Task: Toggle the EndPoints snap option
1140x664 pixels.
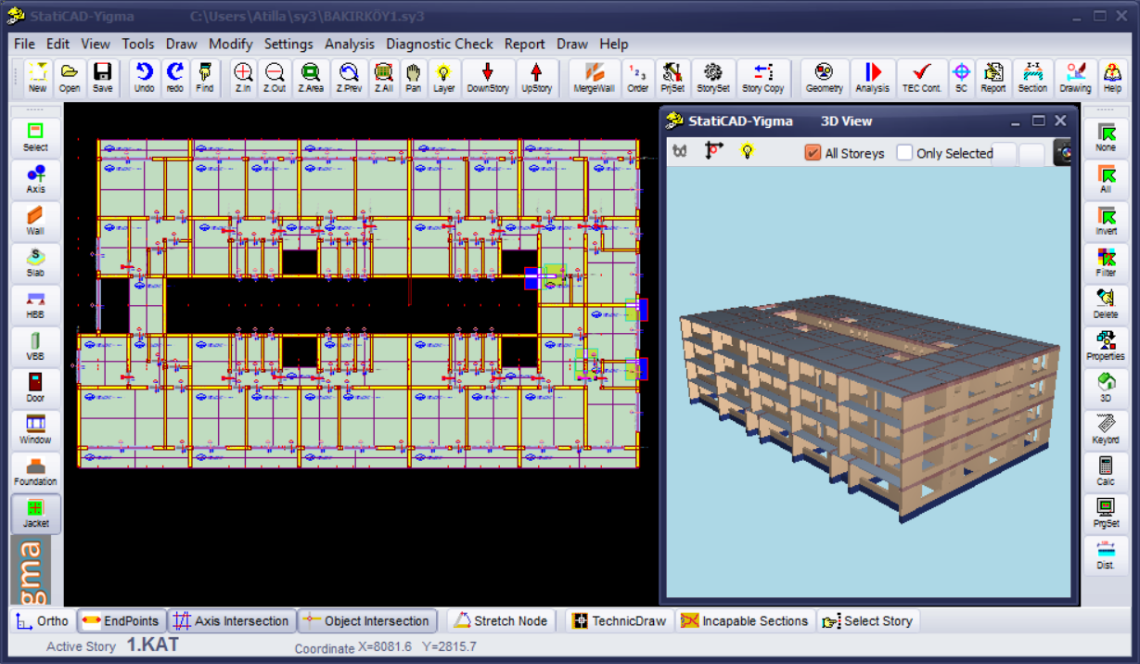Action: pyautogui.click(x=121, y=620)
